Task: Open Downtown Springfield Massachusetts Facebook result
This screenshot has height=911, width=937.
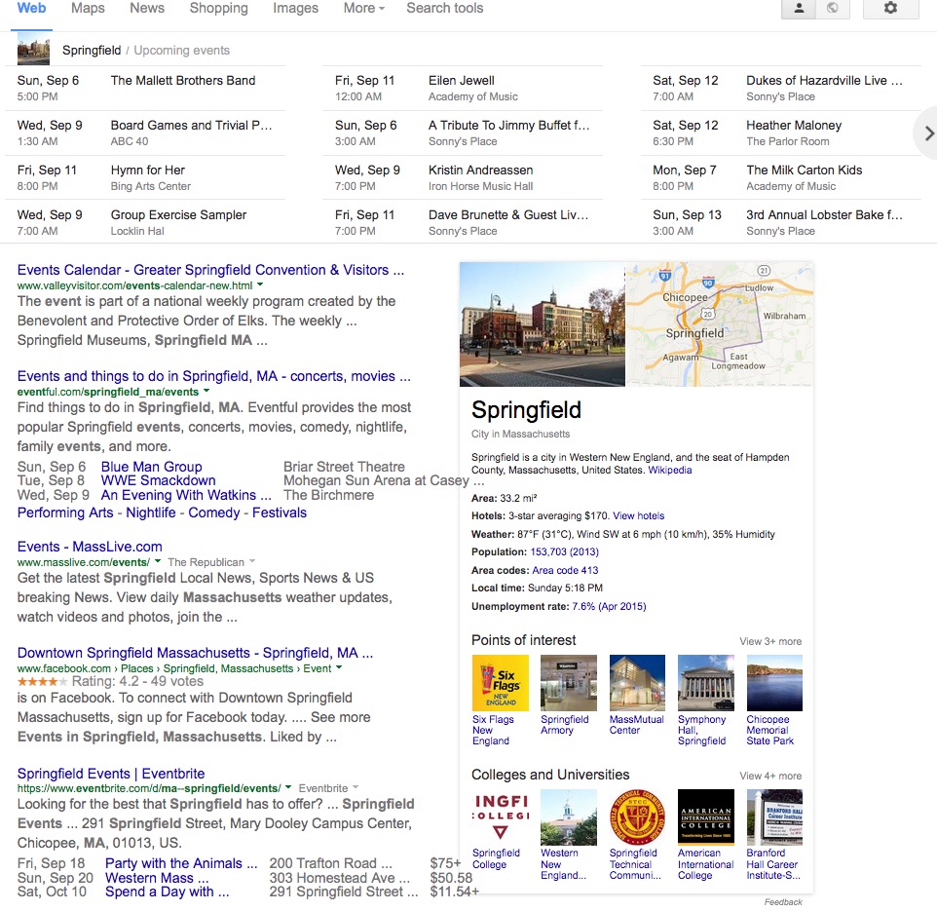Action: point(196,653)
